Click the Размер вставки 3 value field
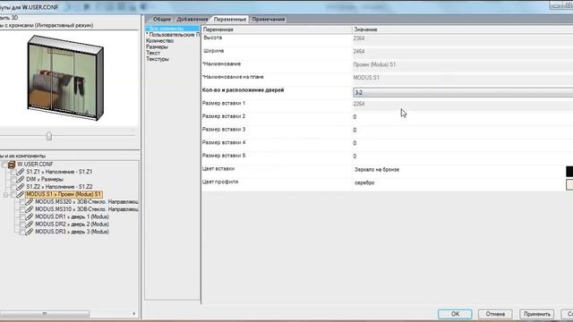The image size is (573, 322). (x=463, y=130)
